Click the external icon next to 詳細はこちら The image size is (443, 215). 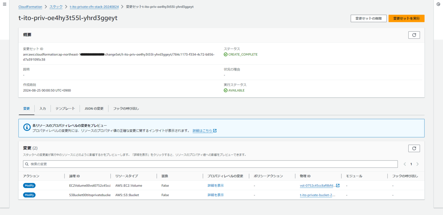[215, 131]
